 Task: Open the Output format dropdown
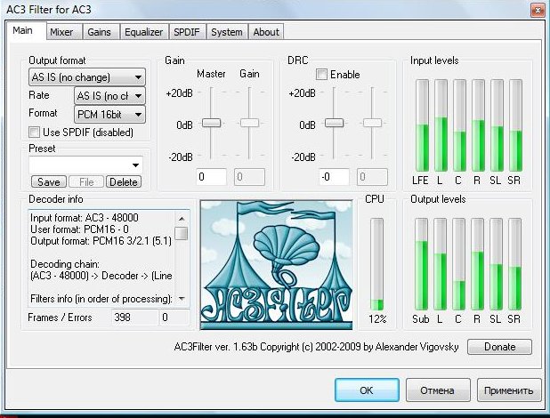click(x=87, y=77)
